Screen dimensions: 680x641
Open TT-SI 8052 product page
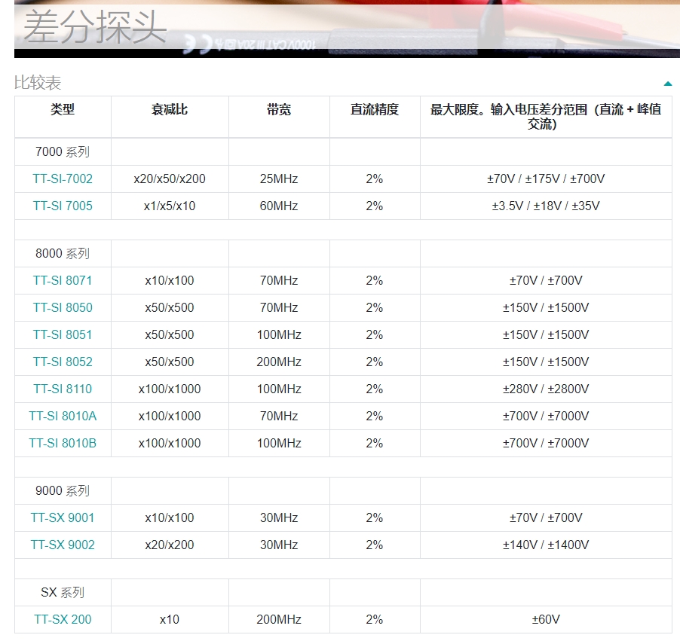click(x=63, y=362)
